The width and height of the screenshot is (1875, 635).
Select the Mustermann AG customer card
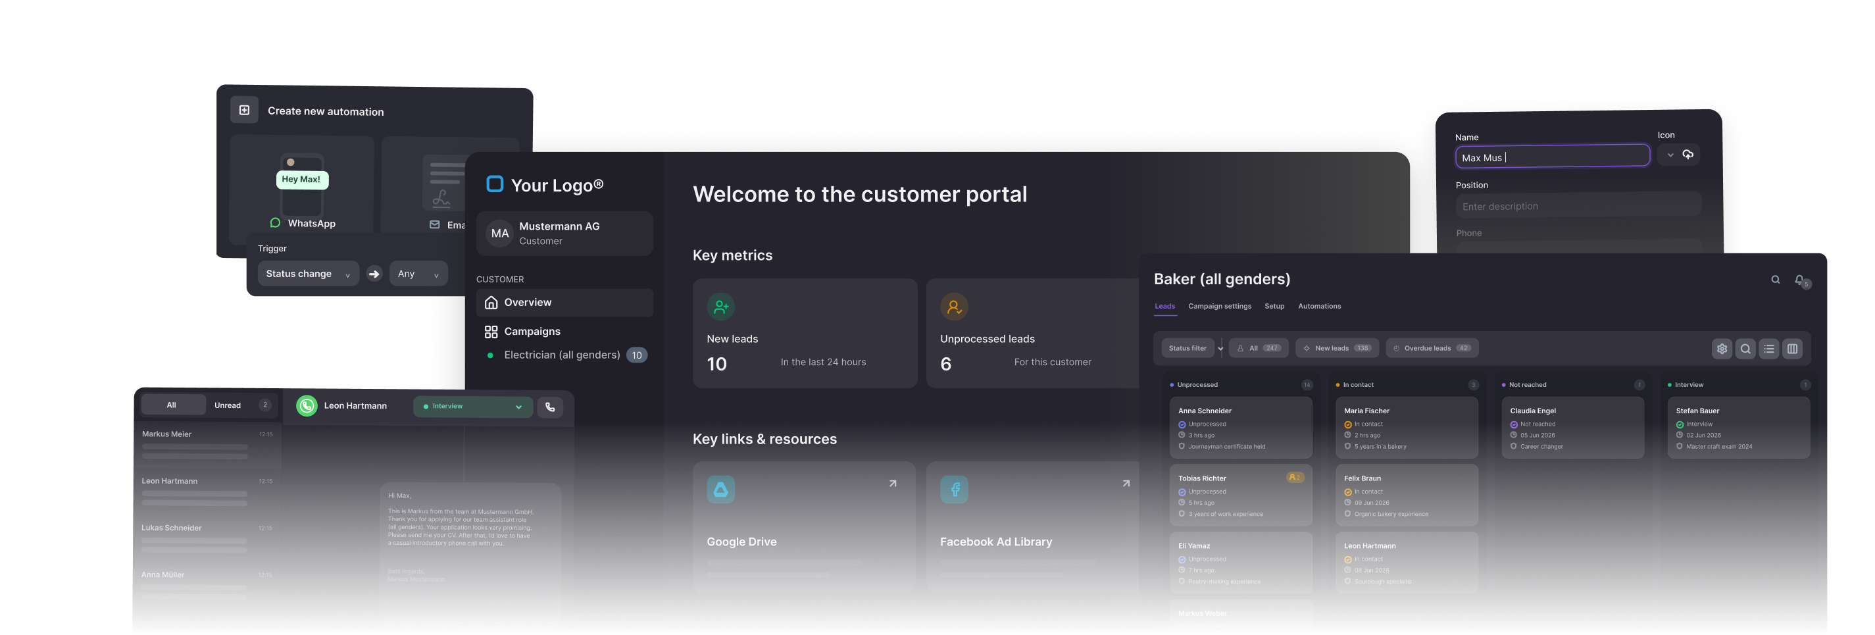pos(564,234)
